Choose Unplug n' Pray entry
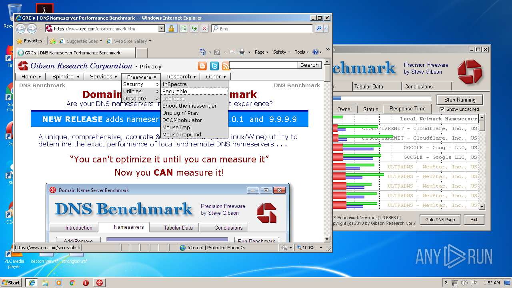This screenshot has height=288, width=512. tap(194, 113)
